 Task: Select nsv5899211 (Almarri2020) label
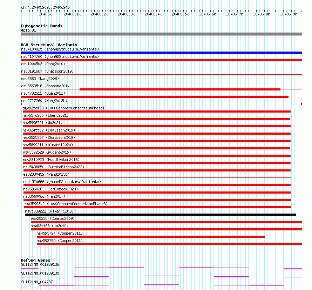pyautogui.click(x=48, y=145)
